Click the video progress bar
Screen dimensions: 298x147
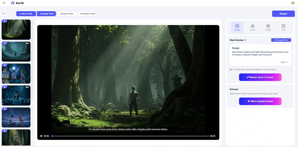pos(130,136)
